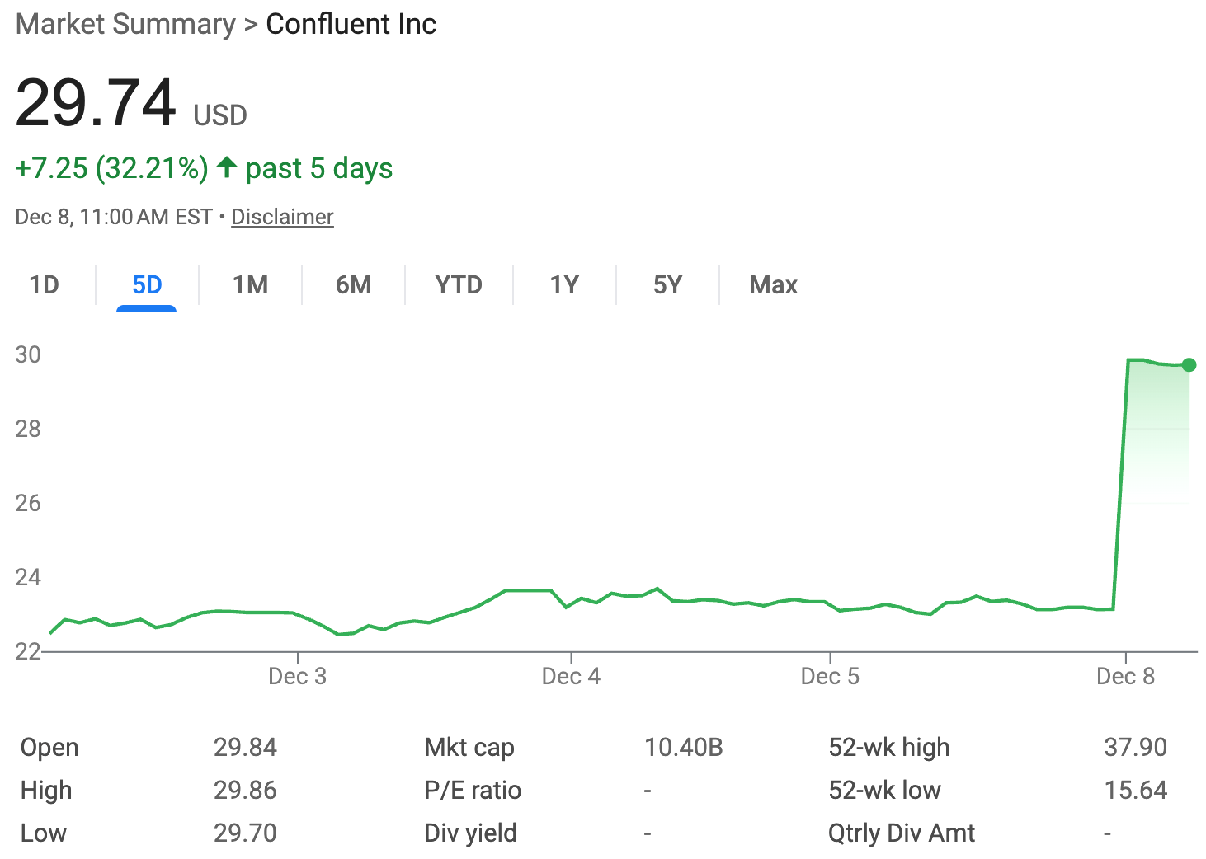
Task: Show the YTD chart range
Action: click(458, 284)
